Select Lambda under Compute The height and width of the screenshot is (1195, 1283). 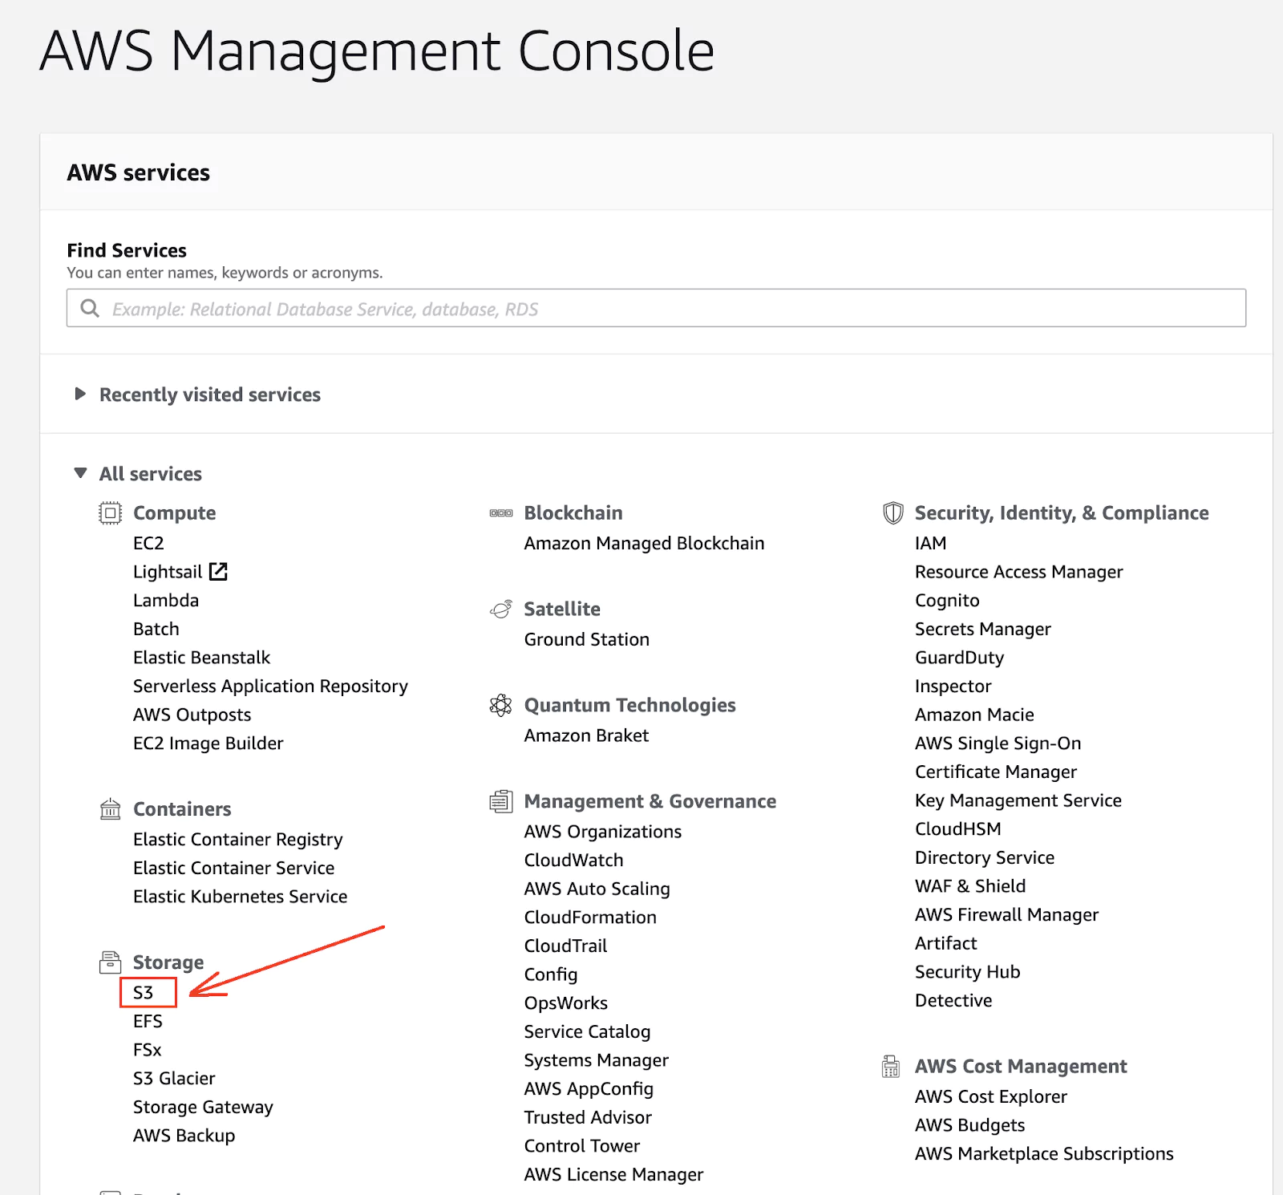166,600
